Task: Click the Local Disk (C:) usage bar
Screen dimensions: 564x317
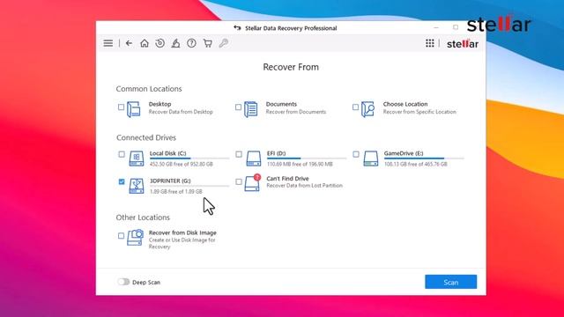Action: 189,158
